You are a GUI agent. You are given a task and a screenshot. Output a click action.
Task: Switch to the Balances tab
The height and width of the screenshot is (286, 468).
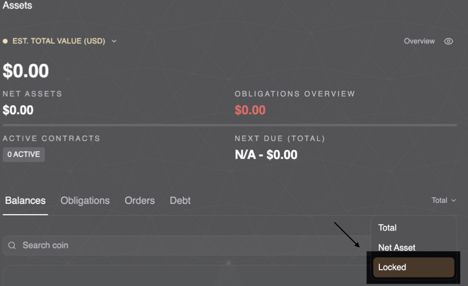tap(25, 201)
